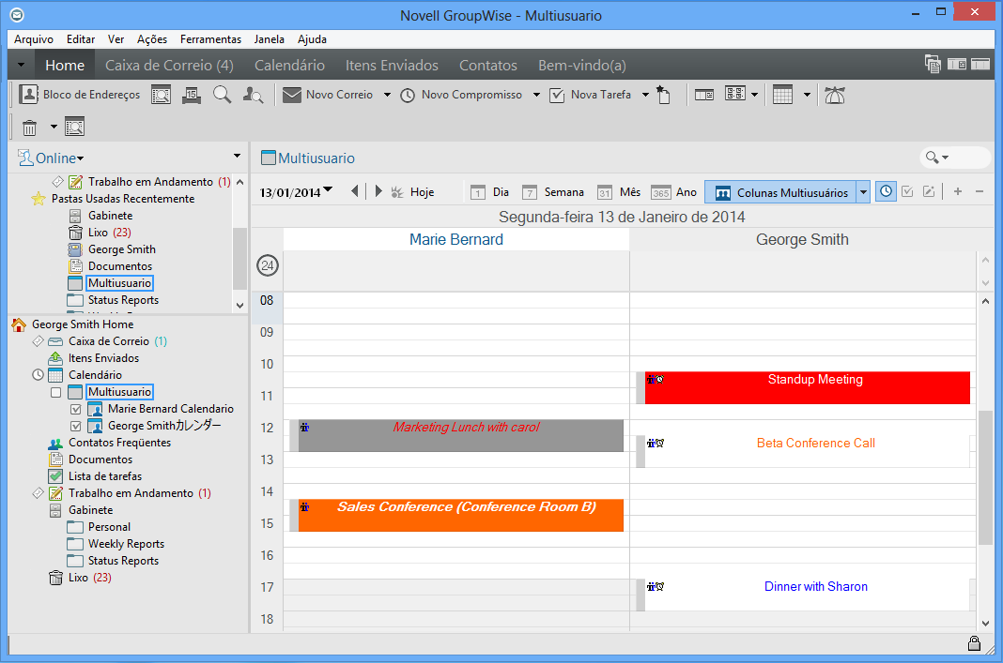Click the Hoje today button
This screenshot has height=663, width=1003.
(x=412, y=192)
